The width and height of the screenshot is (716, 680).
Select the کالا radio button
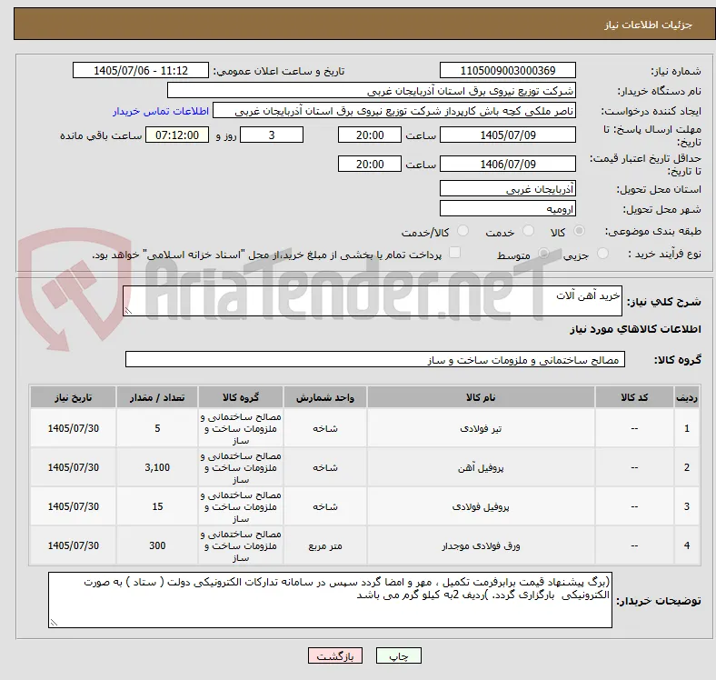579,231
